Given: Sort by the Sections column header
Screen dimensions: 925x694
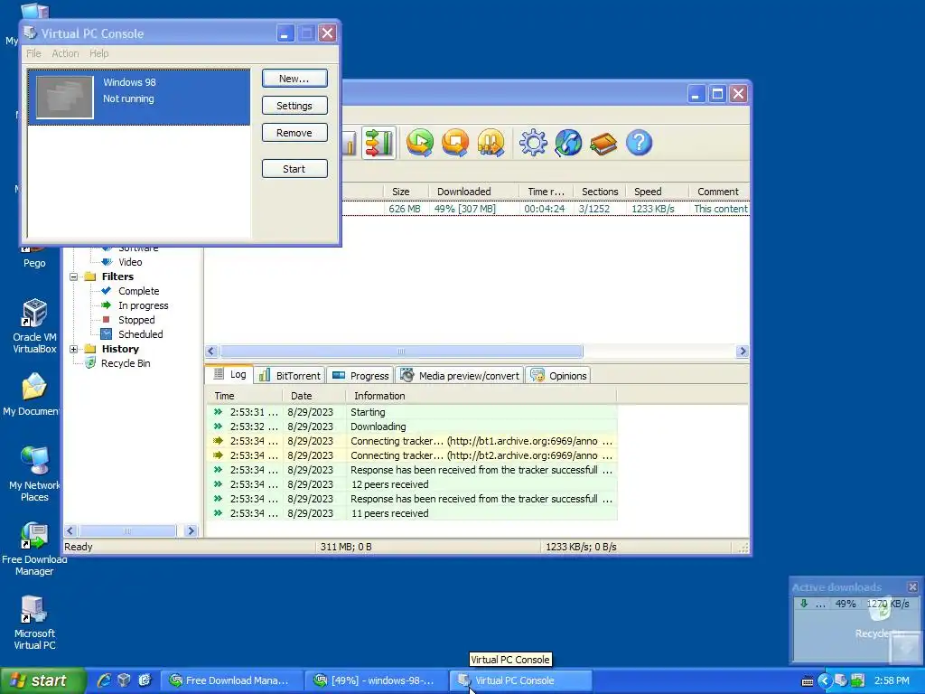Looking at the screenshot, I should (600, 192).
